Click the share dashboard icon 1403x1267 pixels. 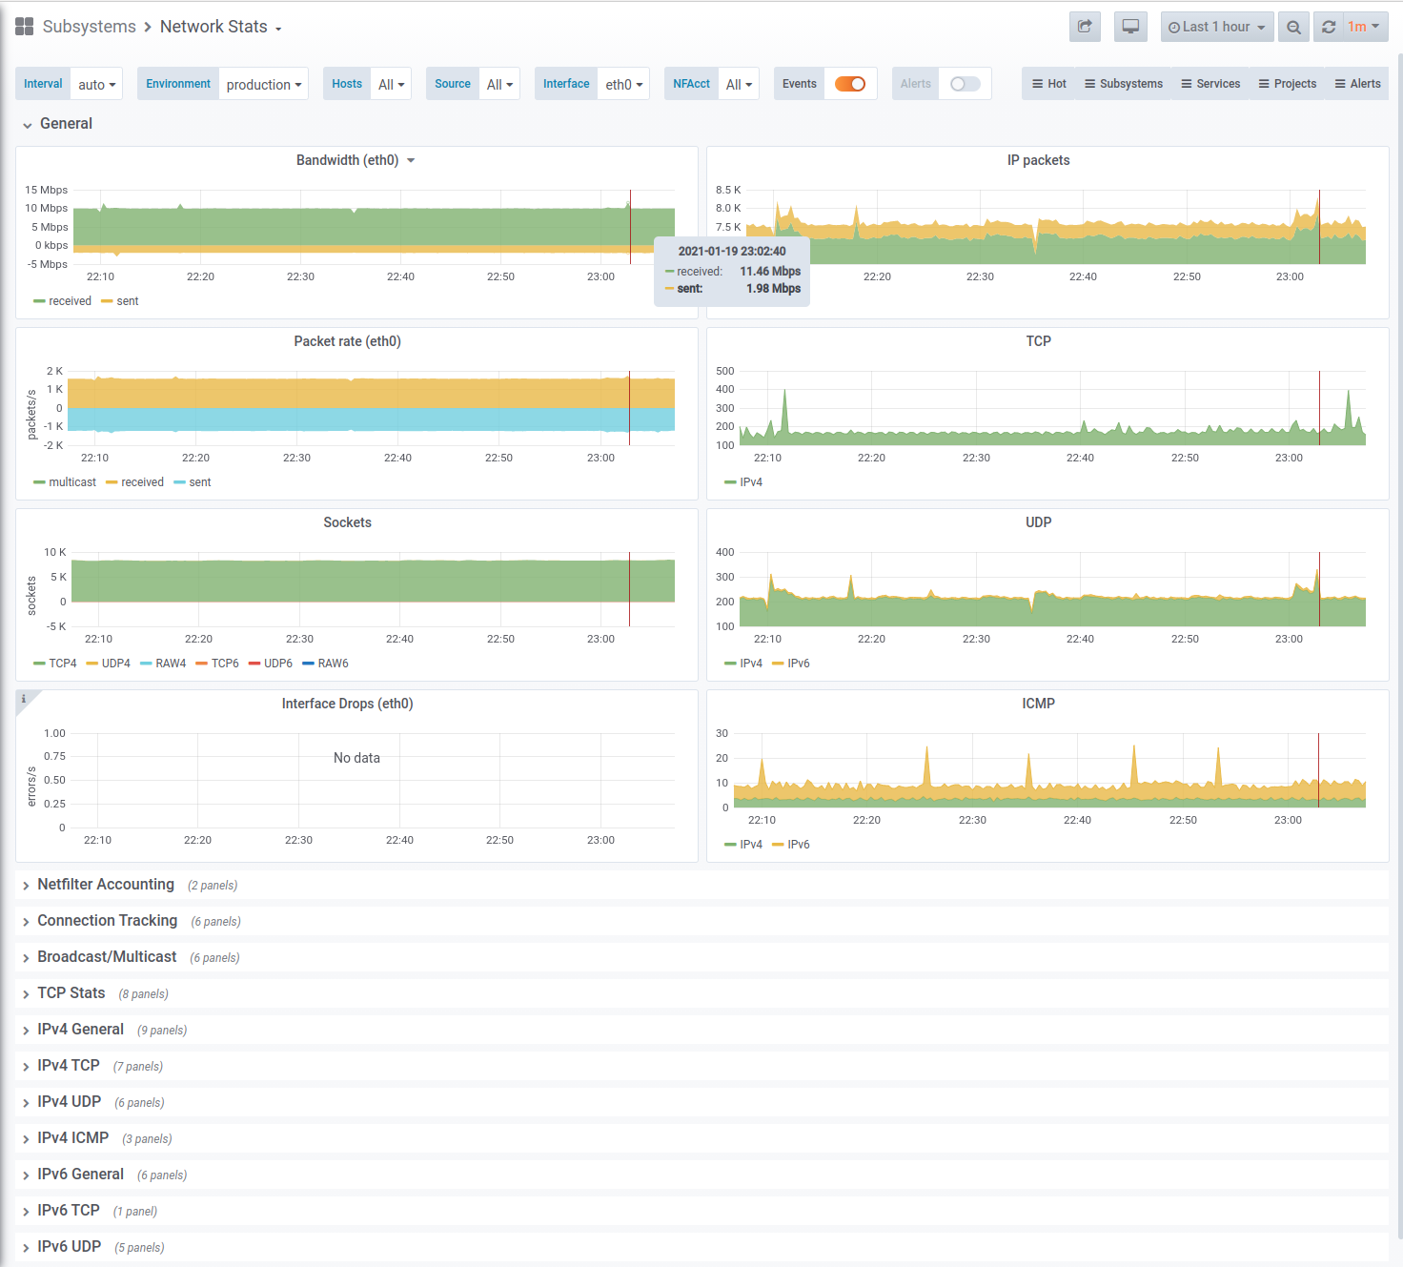click(1085, 27)
